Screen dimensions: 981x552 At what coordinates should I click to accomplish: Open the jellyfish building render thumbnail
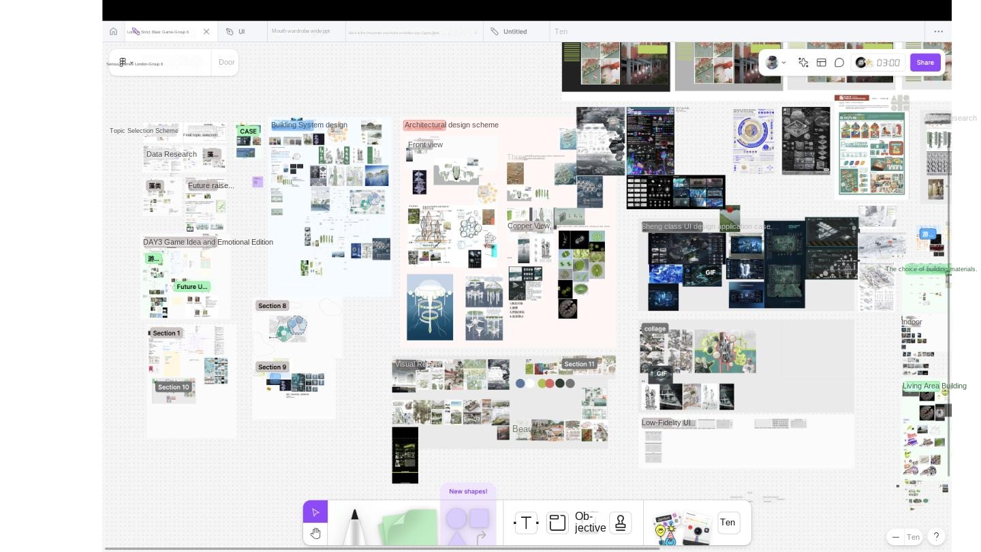click(x=430, y=307)
